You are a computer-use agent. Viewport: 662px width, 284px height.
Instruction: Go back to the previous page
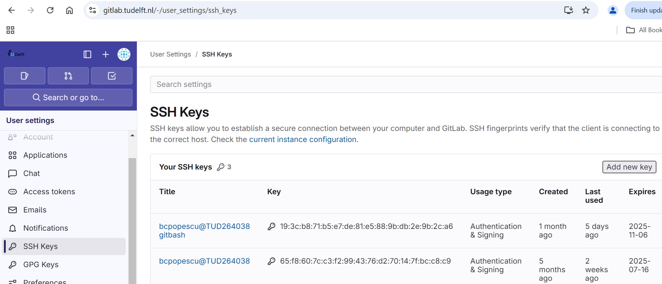click(x=11, y=10)
